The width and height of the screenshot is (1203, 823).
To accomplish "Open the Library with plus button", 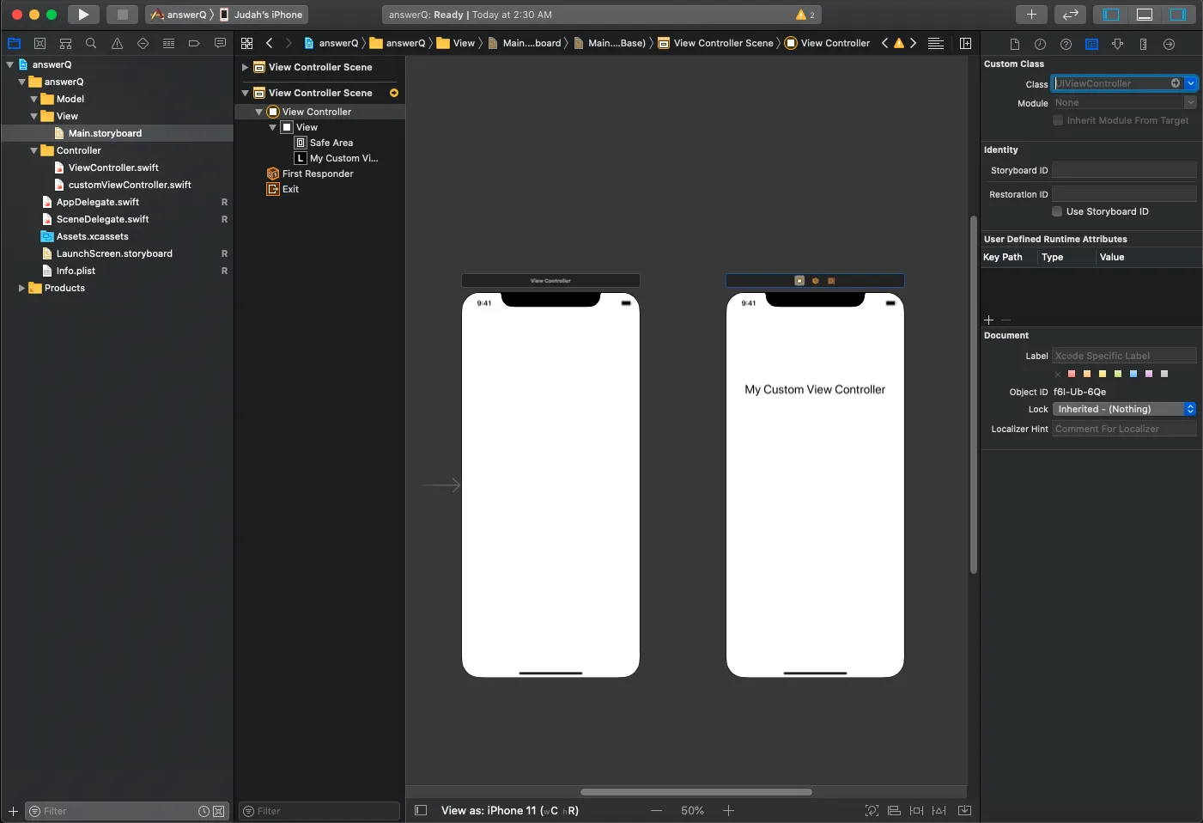I will tap(1031, 15).
